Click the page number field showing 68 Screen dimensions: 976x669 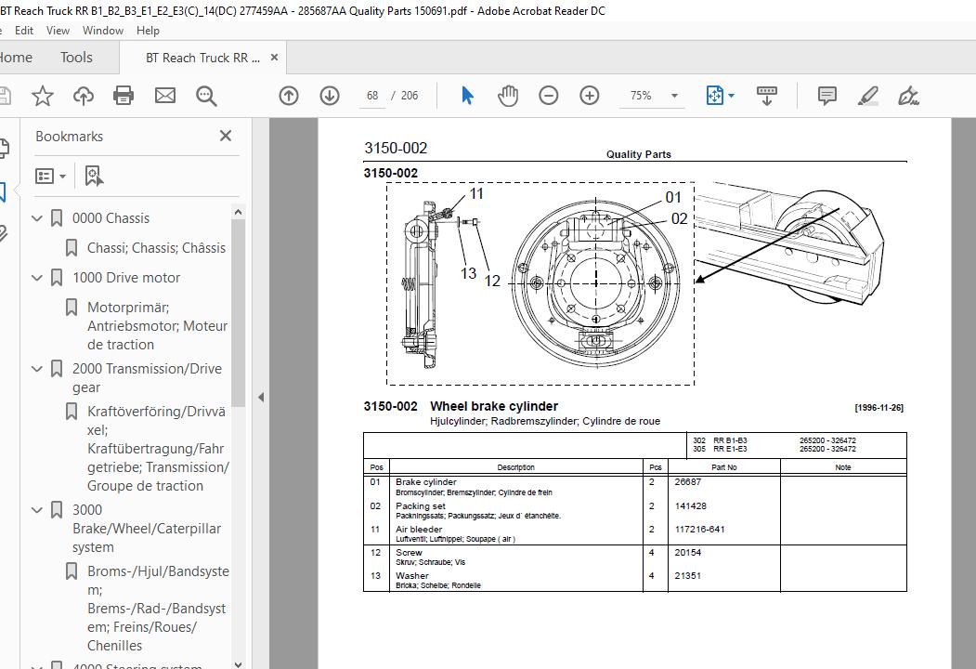372,96
